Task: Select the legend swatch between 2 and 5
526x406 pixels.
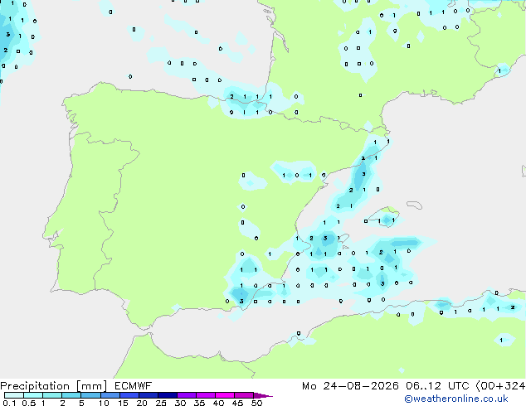Action: click(71, 395)
